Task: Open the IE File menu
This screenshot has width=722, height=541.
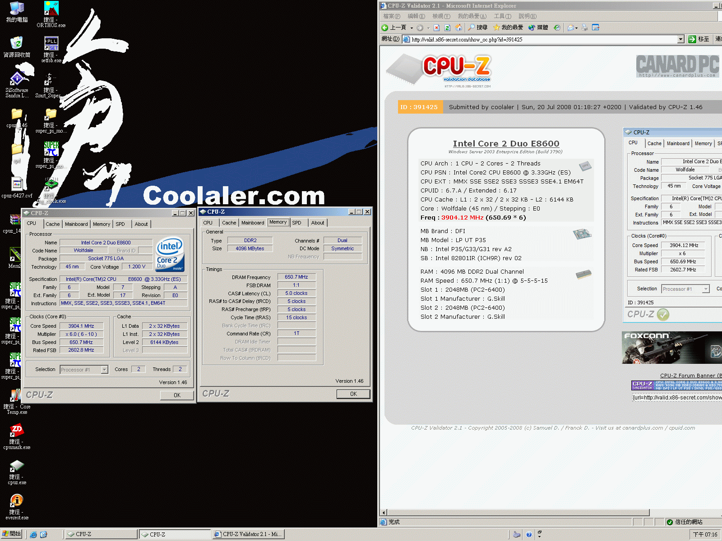Action: click(x=392, y=16)
